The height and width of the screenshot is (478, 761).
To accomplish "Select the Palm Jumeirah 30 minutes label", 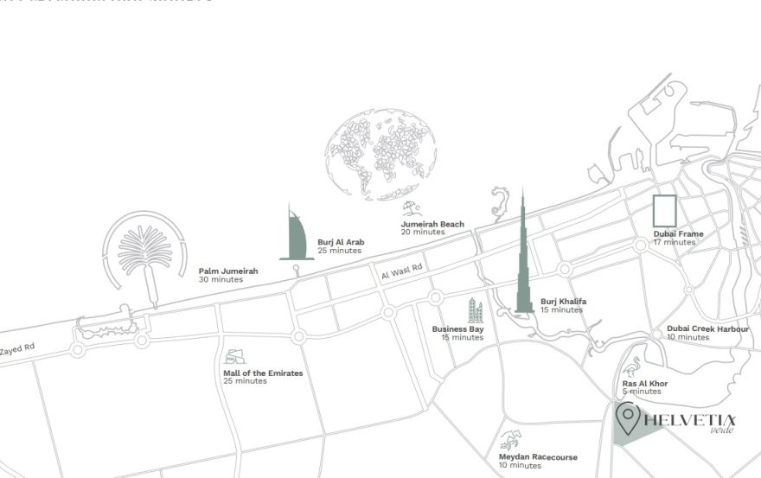I will click(x=227, y=275).
